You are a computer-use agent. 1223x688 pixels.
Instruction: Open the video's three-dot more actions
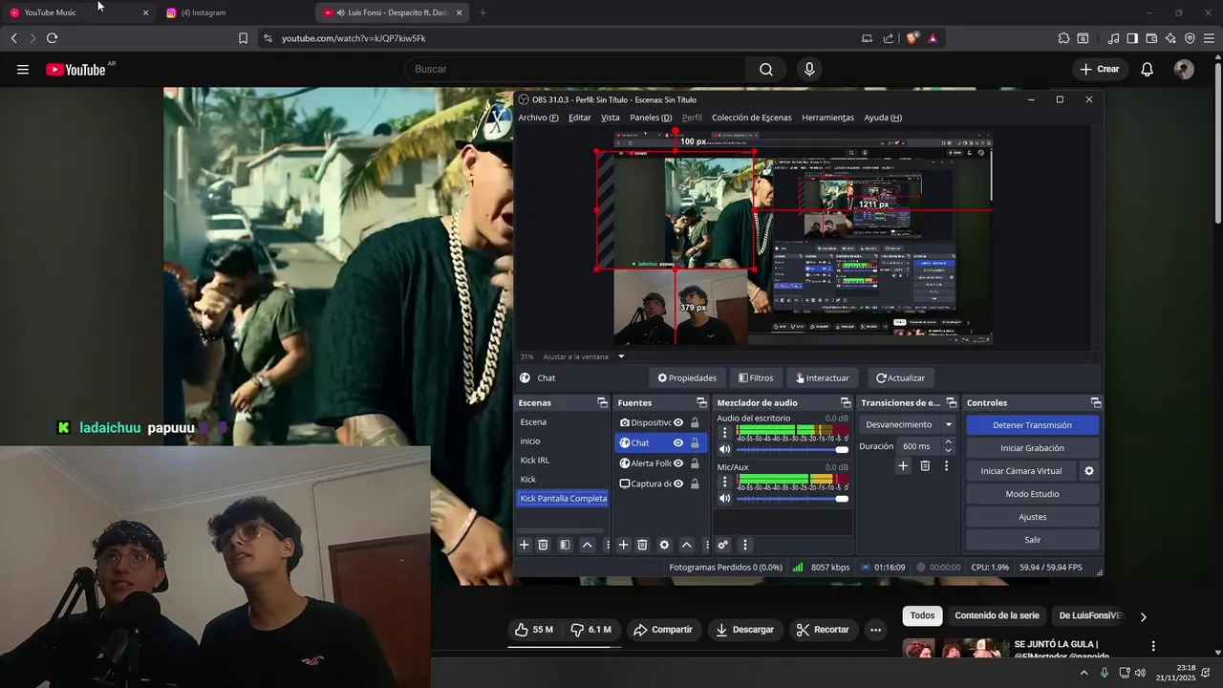875,630
